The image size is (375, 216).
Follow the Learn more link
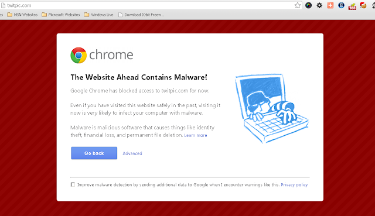pos(196,135)
